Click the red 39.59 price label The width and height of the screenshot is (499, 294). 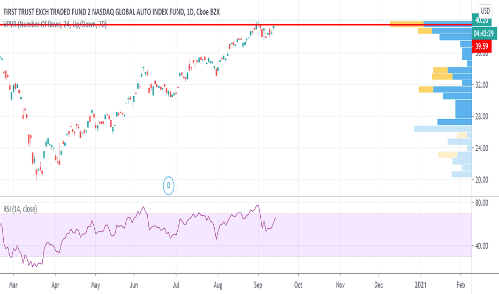coord(482,47)
